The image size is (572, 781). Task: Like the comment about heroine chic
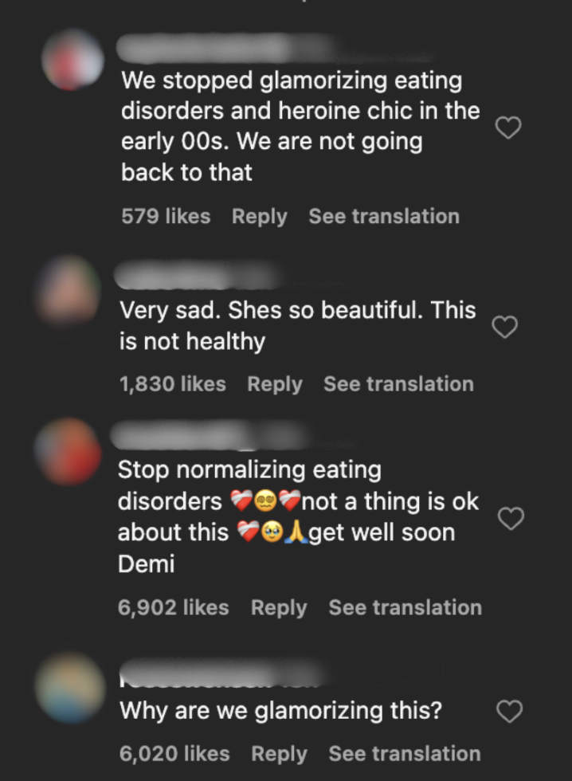pyautogui.click(x=508, y=128)
